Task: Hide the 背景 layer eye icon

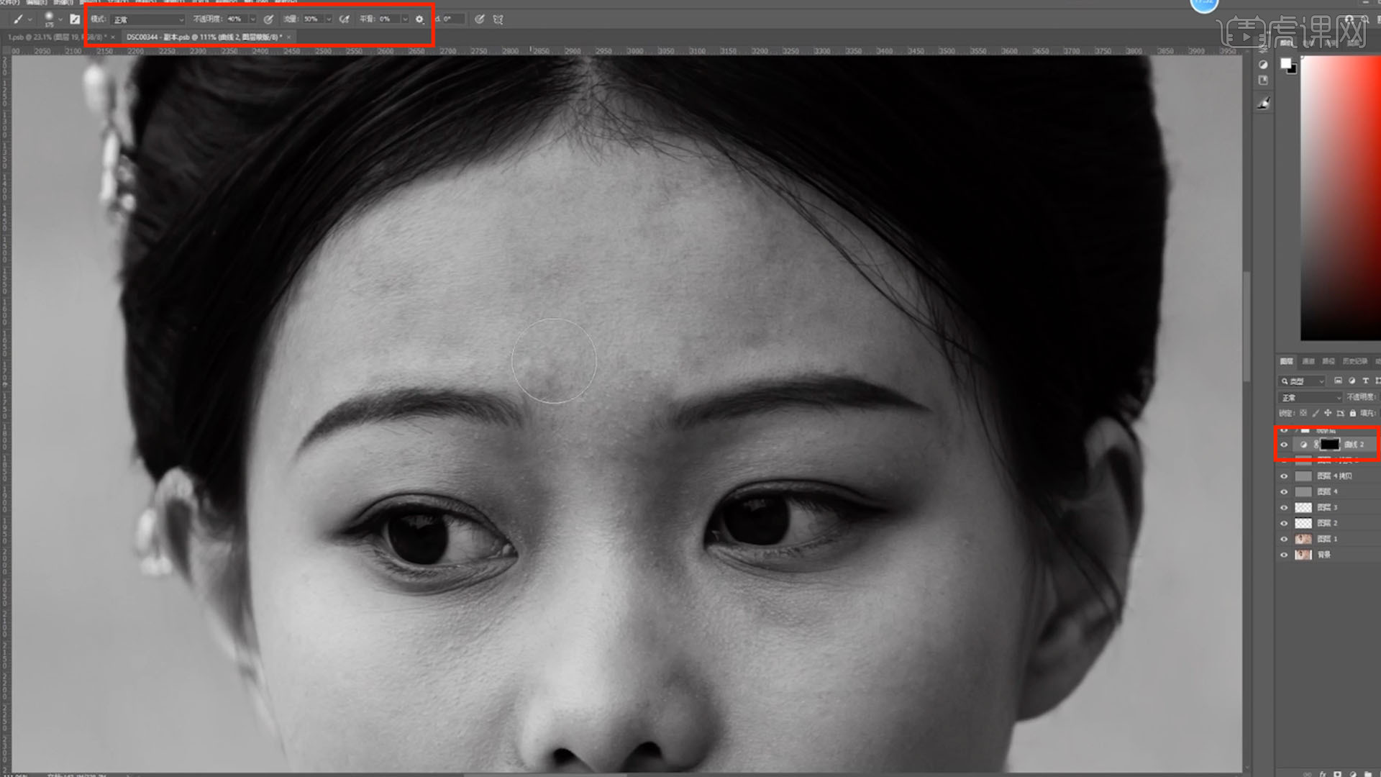Action: 1284,555
